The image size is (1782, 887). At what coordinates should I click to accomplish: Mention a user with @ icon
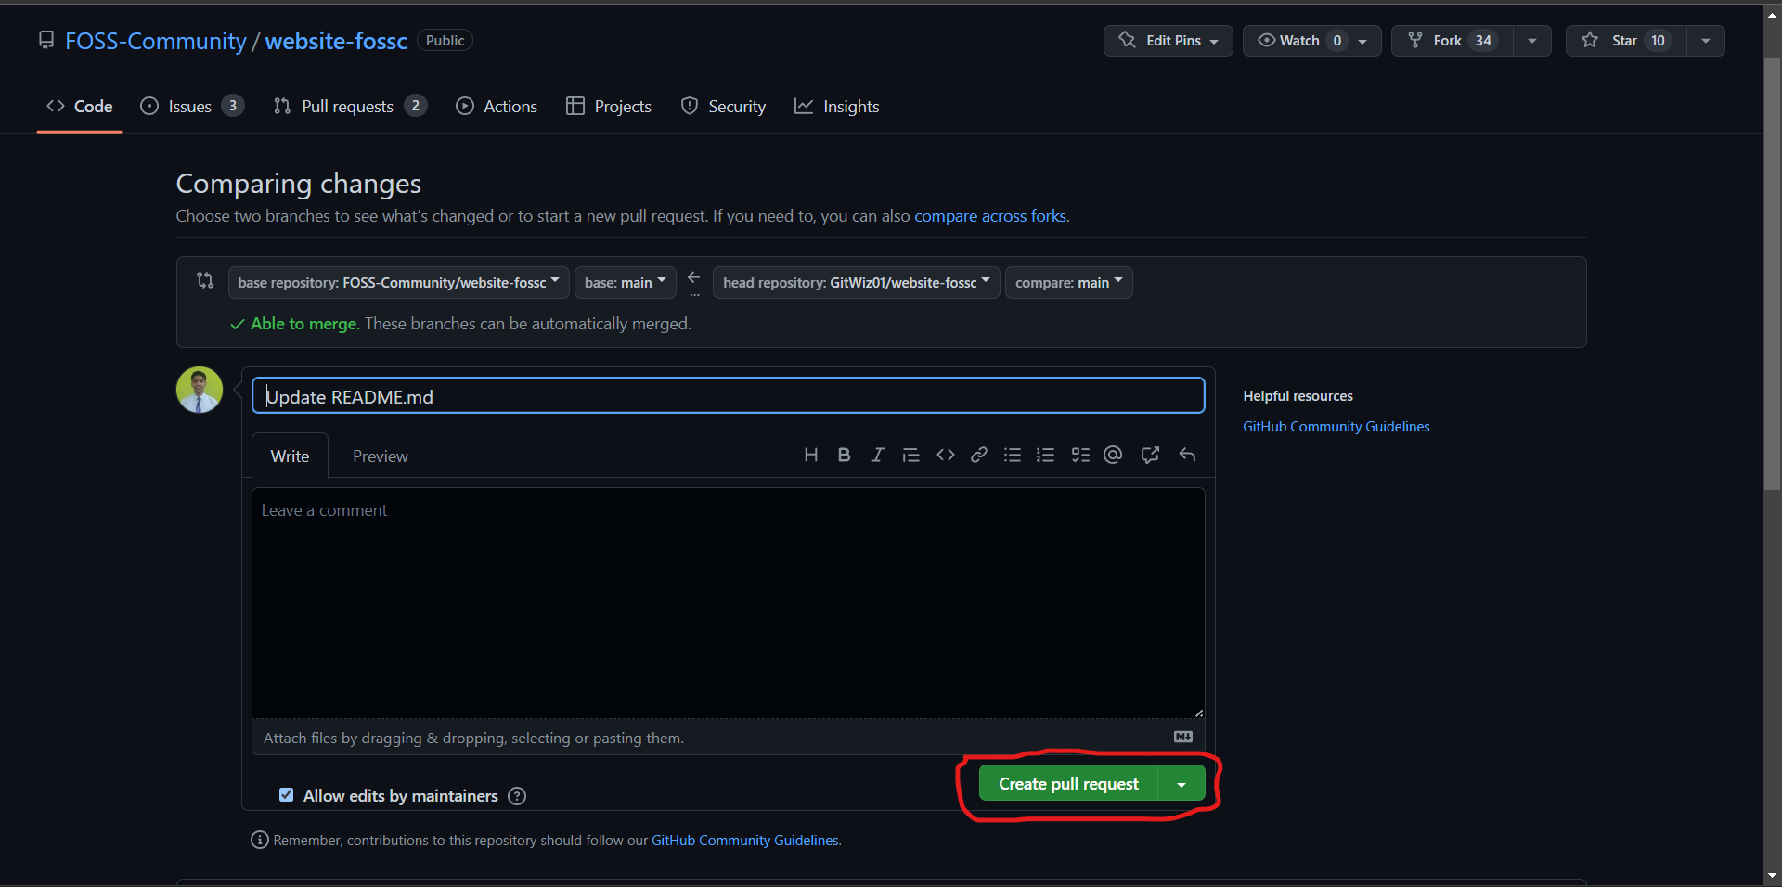click(1113, 455)
